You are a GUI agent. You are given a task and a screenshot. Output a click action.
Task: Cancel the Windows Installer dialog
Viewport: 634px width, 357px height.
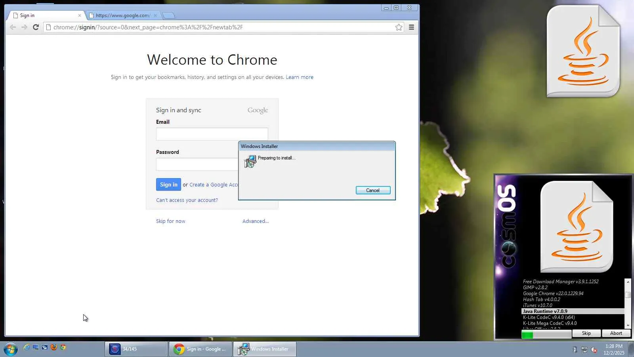pyautogui.click(x=373, y=190)
